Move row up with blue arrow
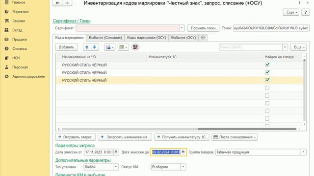The image size is (314, 176). pyautogui.click(x=87, y=47)
